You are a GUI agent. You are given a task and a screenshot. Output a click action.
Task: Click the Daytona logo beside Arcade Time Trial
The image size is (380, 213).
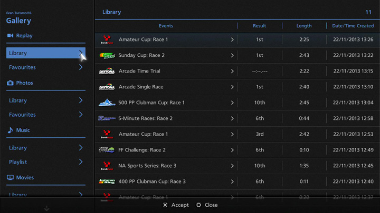pos(107,71)
